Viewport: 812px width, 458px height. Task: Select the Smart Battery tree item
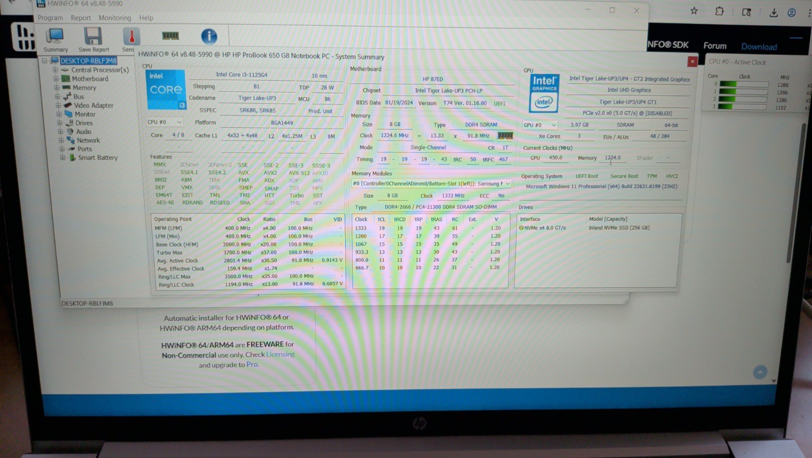pyautogui.click(x=97, y=157)
